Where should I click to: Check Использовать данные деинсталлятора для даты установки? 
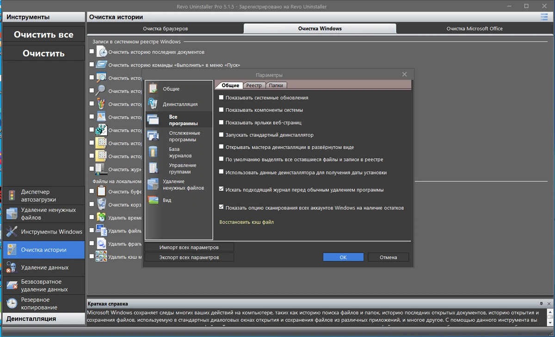(x=222, y=172)
